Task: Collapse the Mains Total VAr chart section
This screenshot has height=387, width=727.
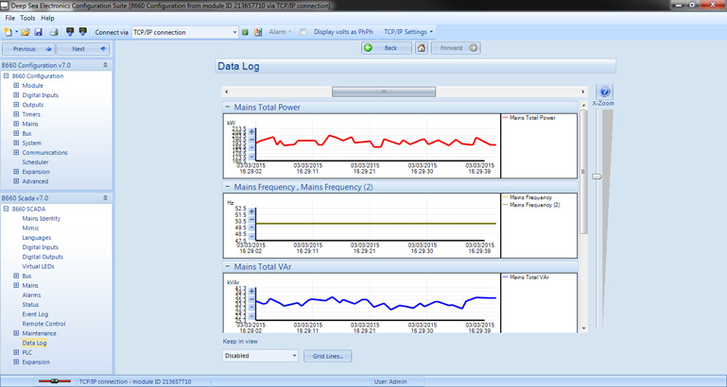Action: coord(228,266)
